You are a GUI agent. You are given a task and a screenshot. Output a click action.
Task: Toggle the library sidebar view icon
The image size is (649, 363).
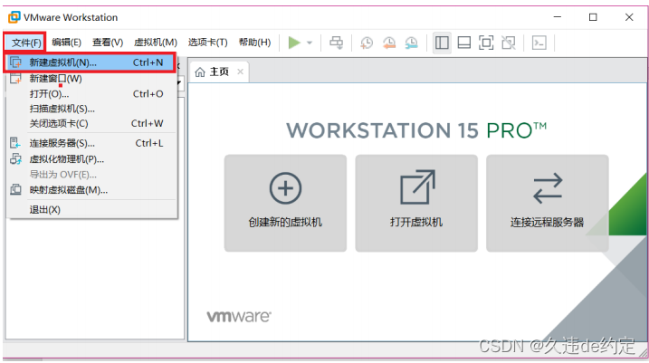442,43
